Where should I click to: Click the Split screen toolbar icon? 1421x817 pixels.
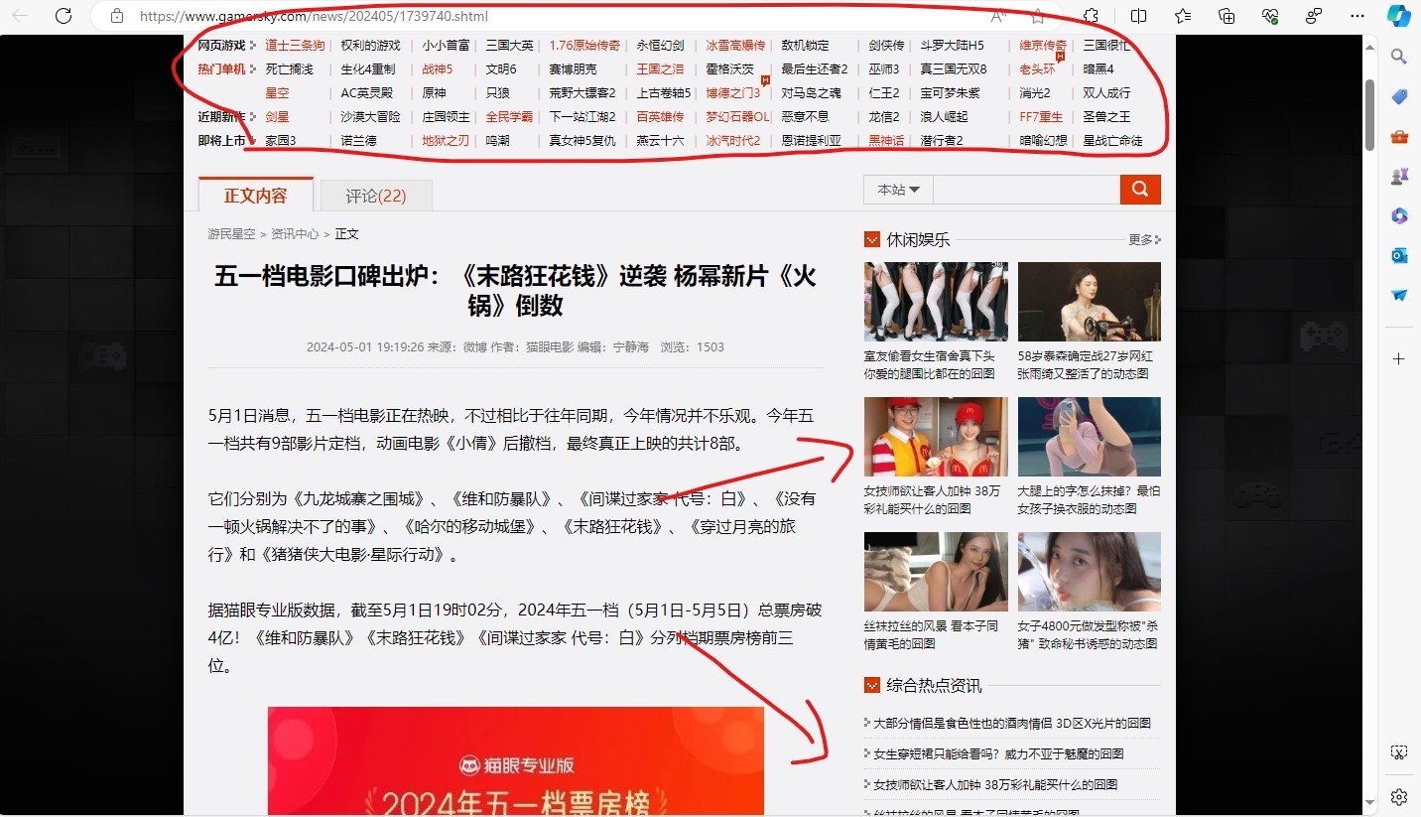pos(1139,16)
